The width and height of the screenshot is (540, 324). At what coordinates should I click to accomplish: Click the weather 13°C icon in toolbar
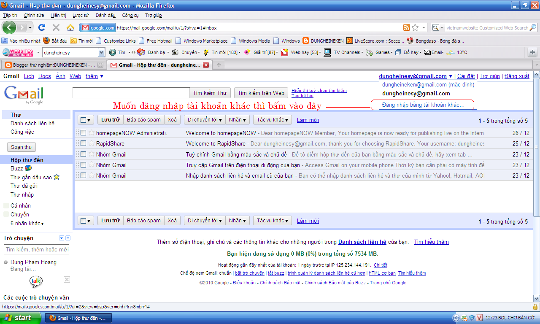tap(451, 52)
